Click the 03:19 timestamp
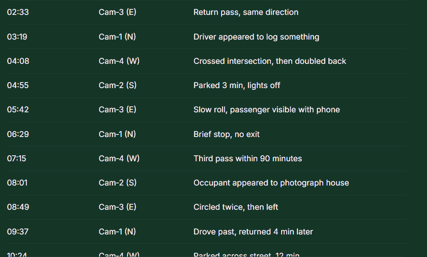 (17, 37)
